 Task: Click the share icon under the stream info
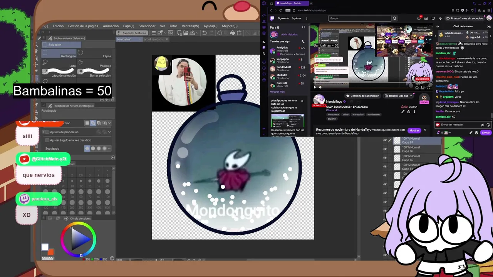coord(409,112)
